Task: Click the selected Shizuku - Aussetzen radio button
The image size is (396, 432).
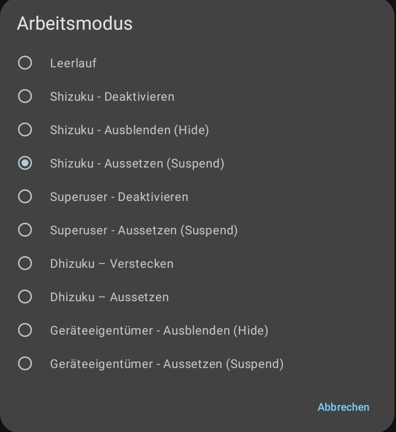Action: pos(25,163)
